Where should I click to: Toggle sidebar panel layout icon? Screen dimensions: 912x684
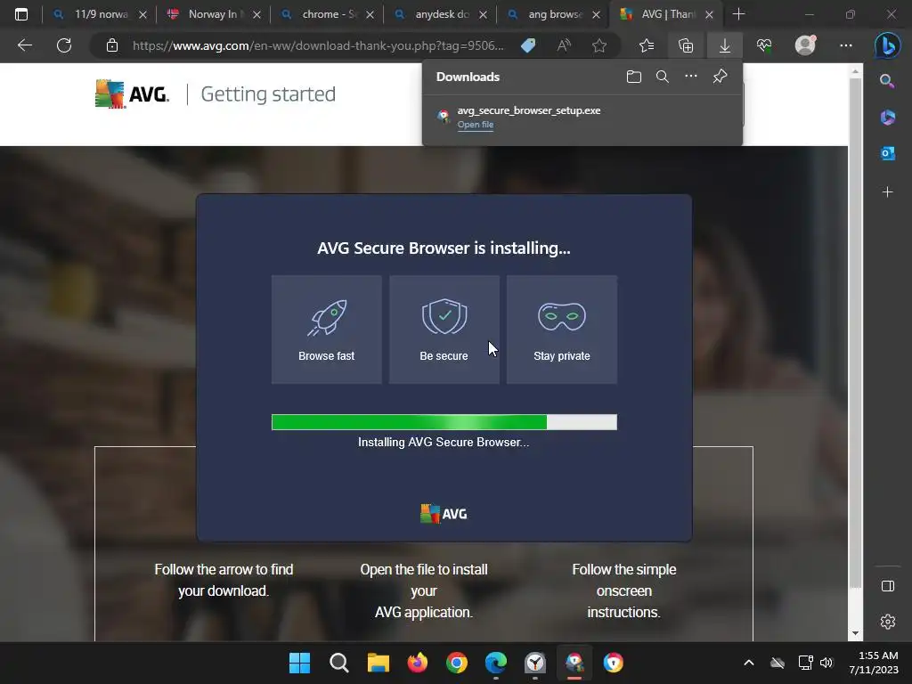click(x=888, y=586)
